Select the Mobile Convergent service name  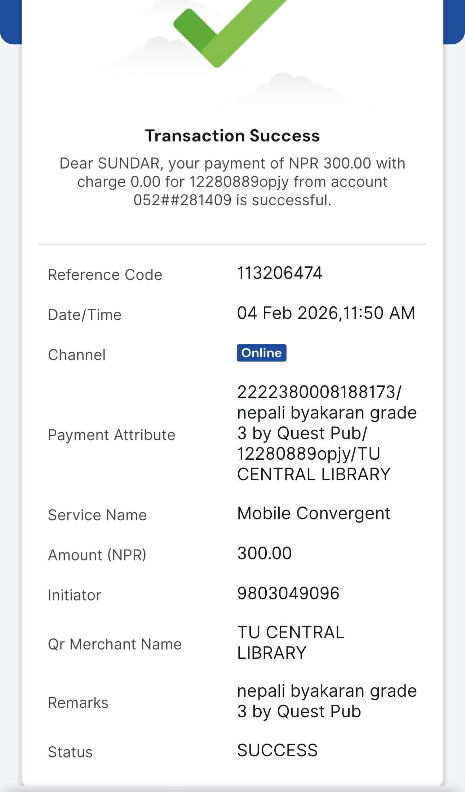pos(314,513)
